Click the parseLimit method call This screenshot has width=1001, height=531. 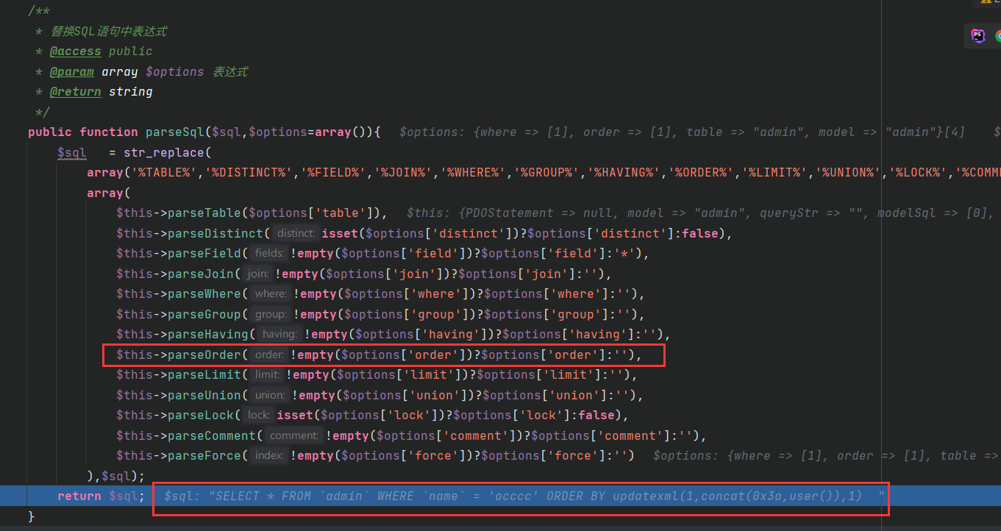coord(204,375)
